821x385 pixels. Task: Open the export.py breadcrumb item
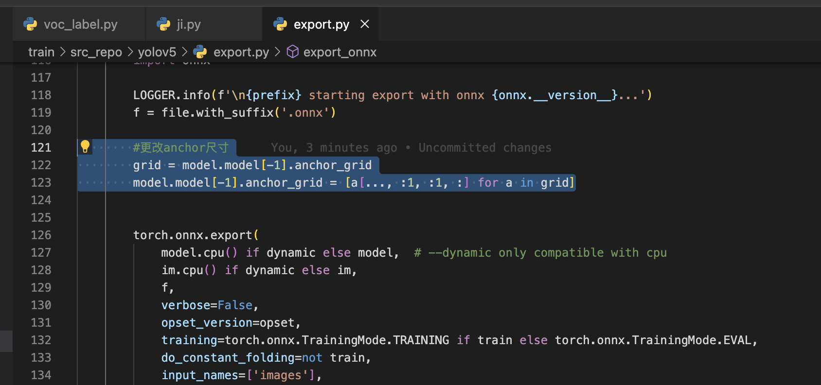pos(241,52)
